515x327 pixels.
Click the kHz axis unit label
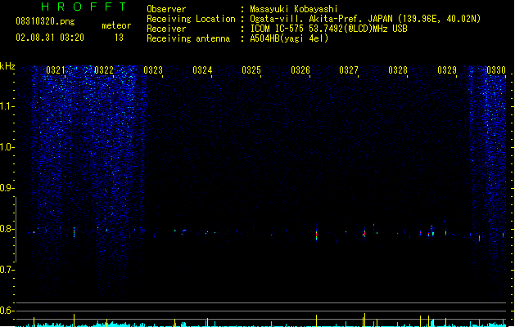click(x=7, y=66)
